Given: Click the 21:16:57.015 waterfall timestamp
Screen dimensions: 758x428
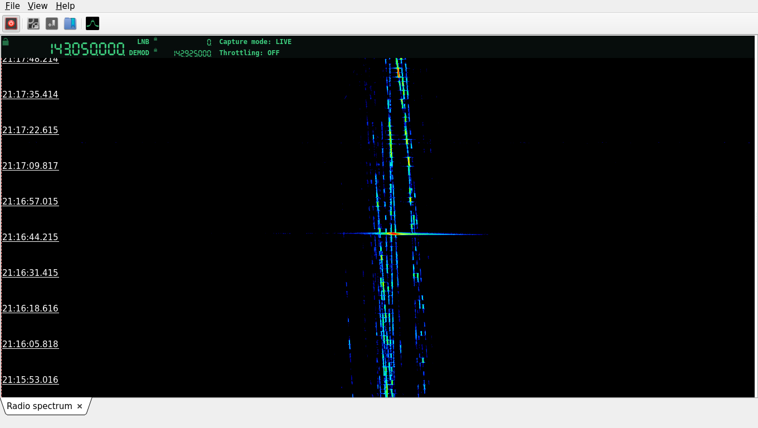Looking at the screenshot, I should (31, 202).
